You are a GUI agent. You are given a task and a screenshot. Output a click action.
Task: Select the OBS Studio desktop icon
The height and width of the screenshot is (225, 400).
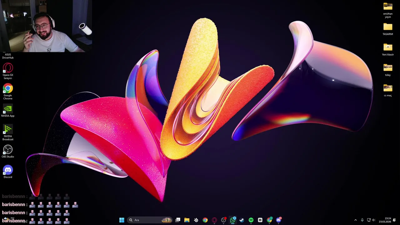8,152
